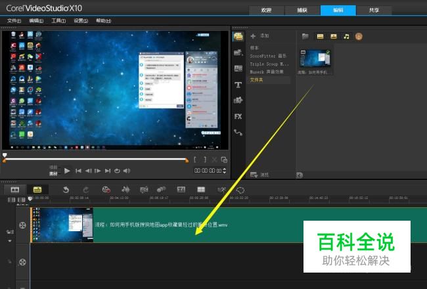Viewport: 427px width, 289px height.
Task: Click the preview timecode field
Action: coord(208,171)
